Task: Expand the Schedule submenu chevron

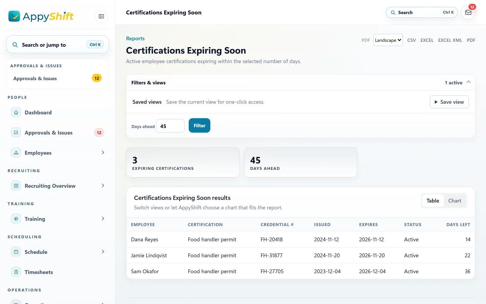Action: [103, 252]
